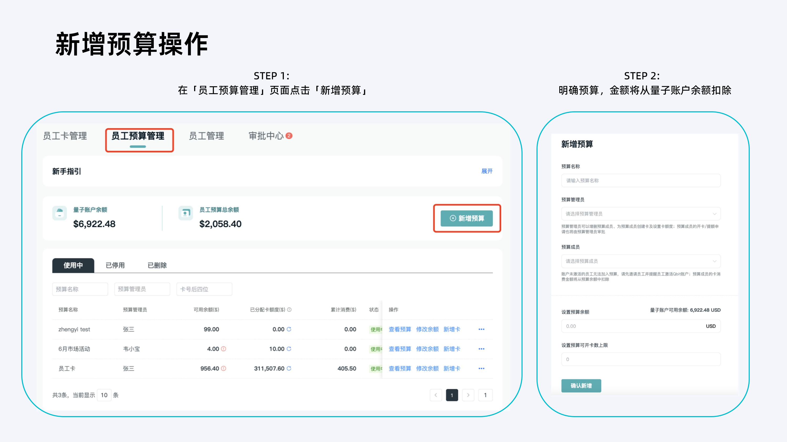The height and width of the screenshot is (442, 787).
Task: Click warning icon next to 956.40 balance
Action: click(x=223, y=368)
